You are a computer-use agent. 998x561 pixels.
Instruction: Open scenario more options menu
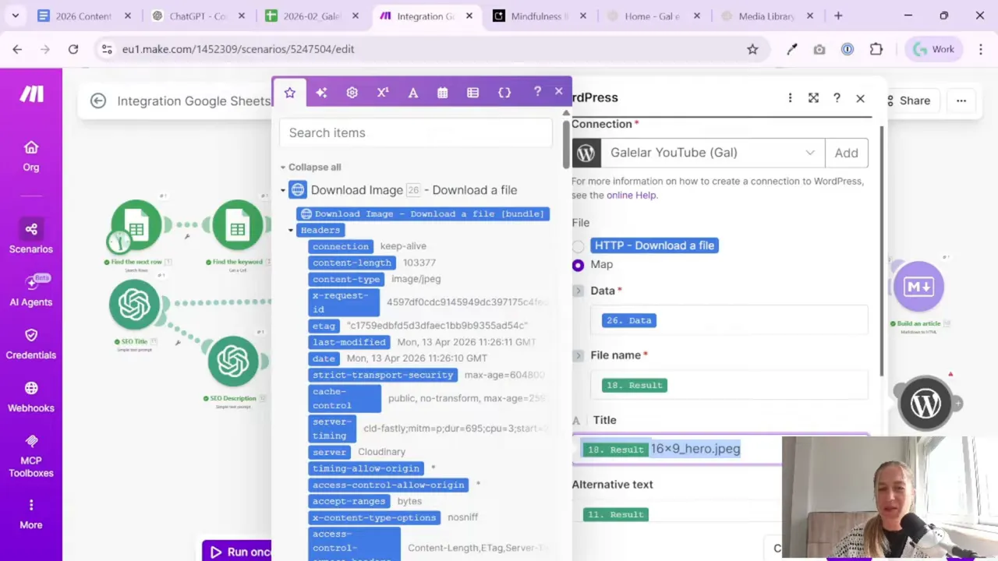click(961, 101)
